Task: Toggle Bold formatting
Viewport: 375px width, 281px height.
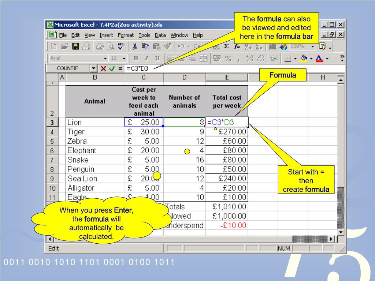Action: pyautogui.click(x=136, y=58)
